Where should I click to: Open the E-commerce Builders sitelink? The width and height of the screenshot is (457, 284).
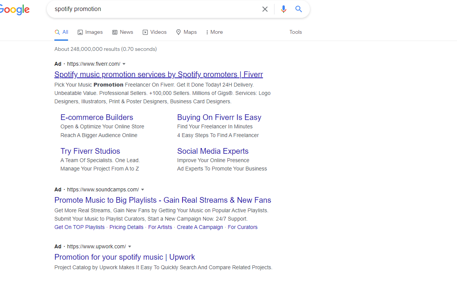coord(97,117)
